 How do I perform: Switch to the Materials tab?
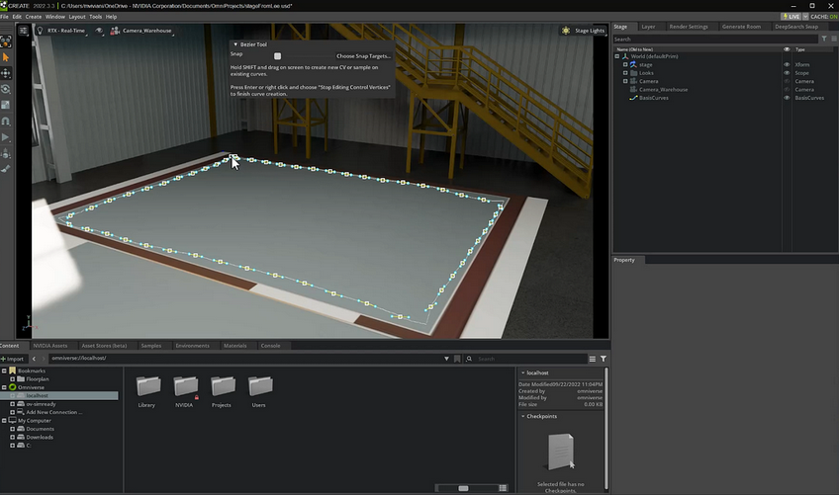[234, 346]
